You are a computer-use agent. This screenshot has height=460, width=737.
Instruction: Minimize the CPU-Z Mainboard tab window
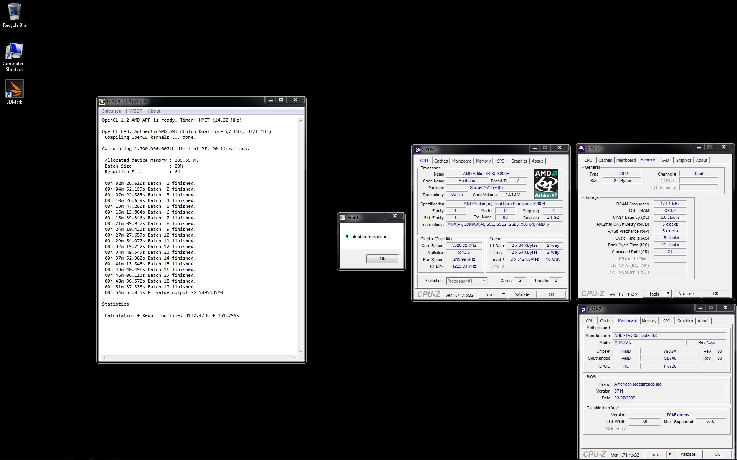tap(700, 308)
